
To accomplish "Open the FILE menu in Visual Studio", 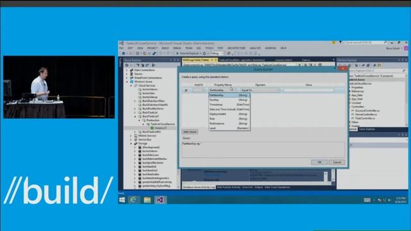I will click(x=121, y=48).
